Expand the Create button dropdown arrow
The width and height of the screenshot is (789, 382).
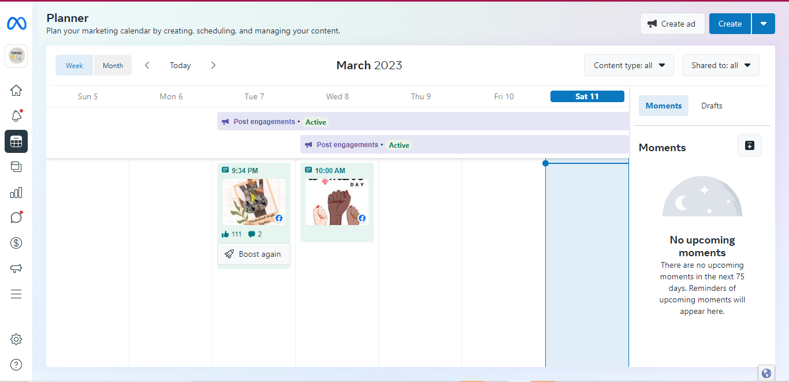764,24
